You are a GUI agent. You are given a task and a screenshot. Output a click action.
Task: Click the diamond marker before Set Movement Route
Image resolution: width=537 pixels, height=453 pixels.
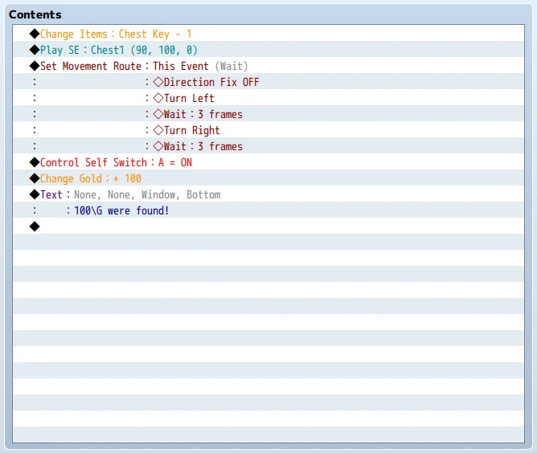pos(35,66)
